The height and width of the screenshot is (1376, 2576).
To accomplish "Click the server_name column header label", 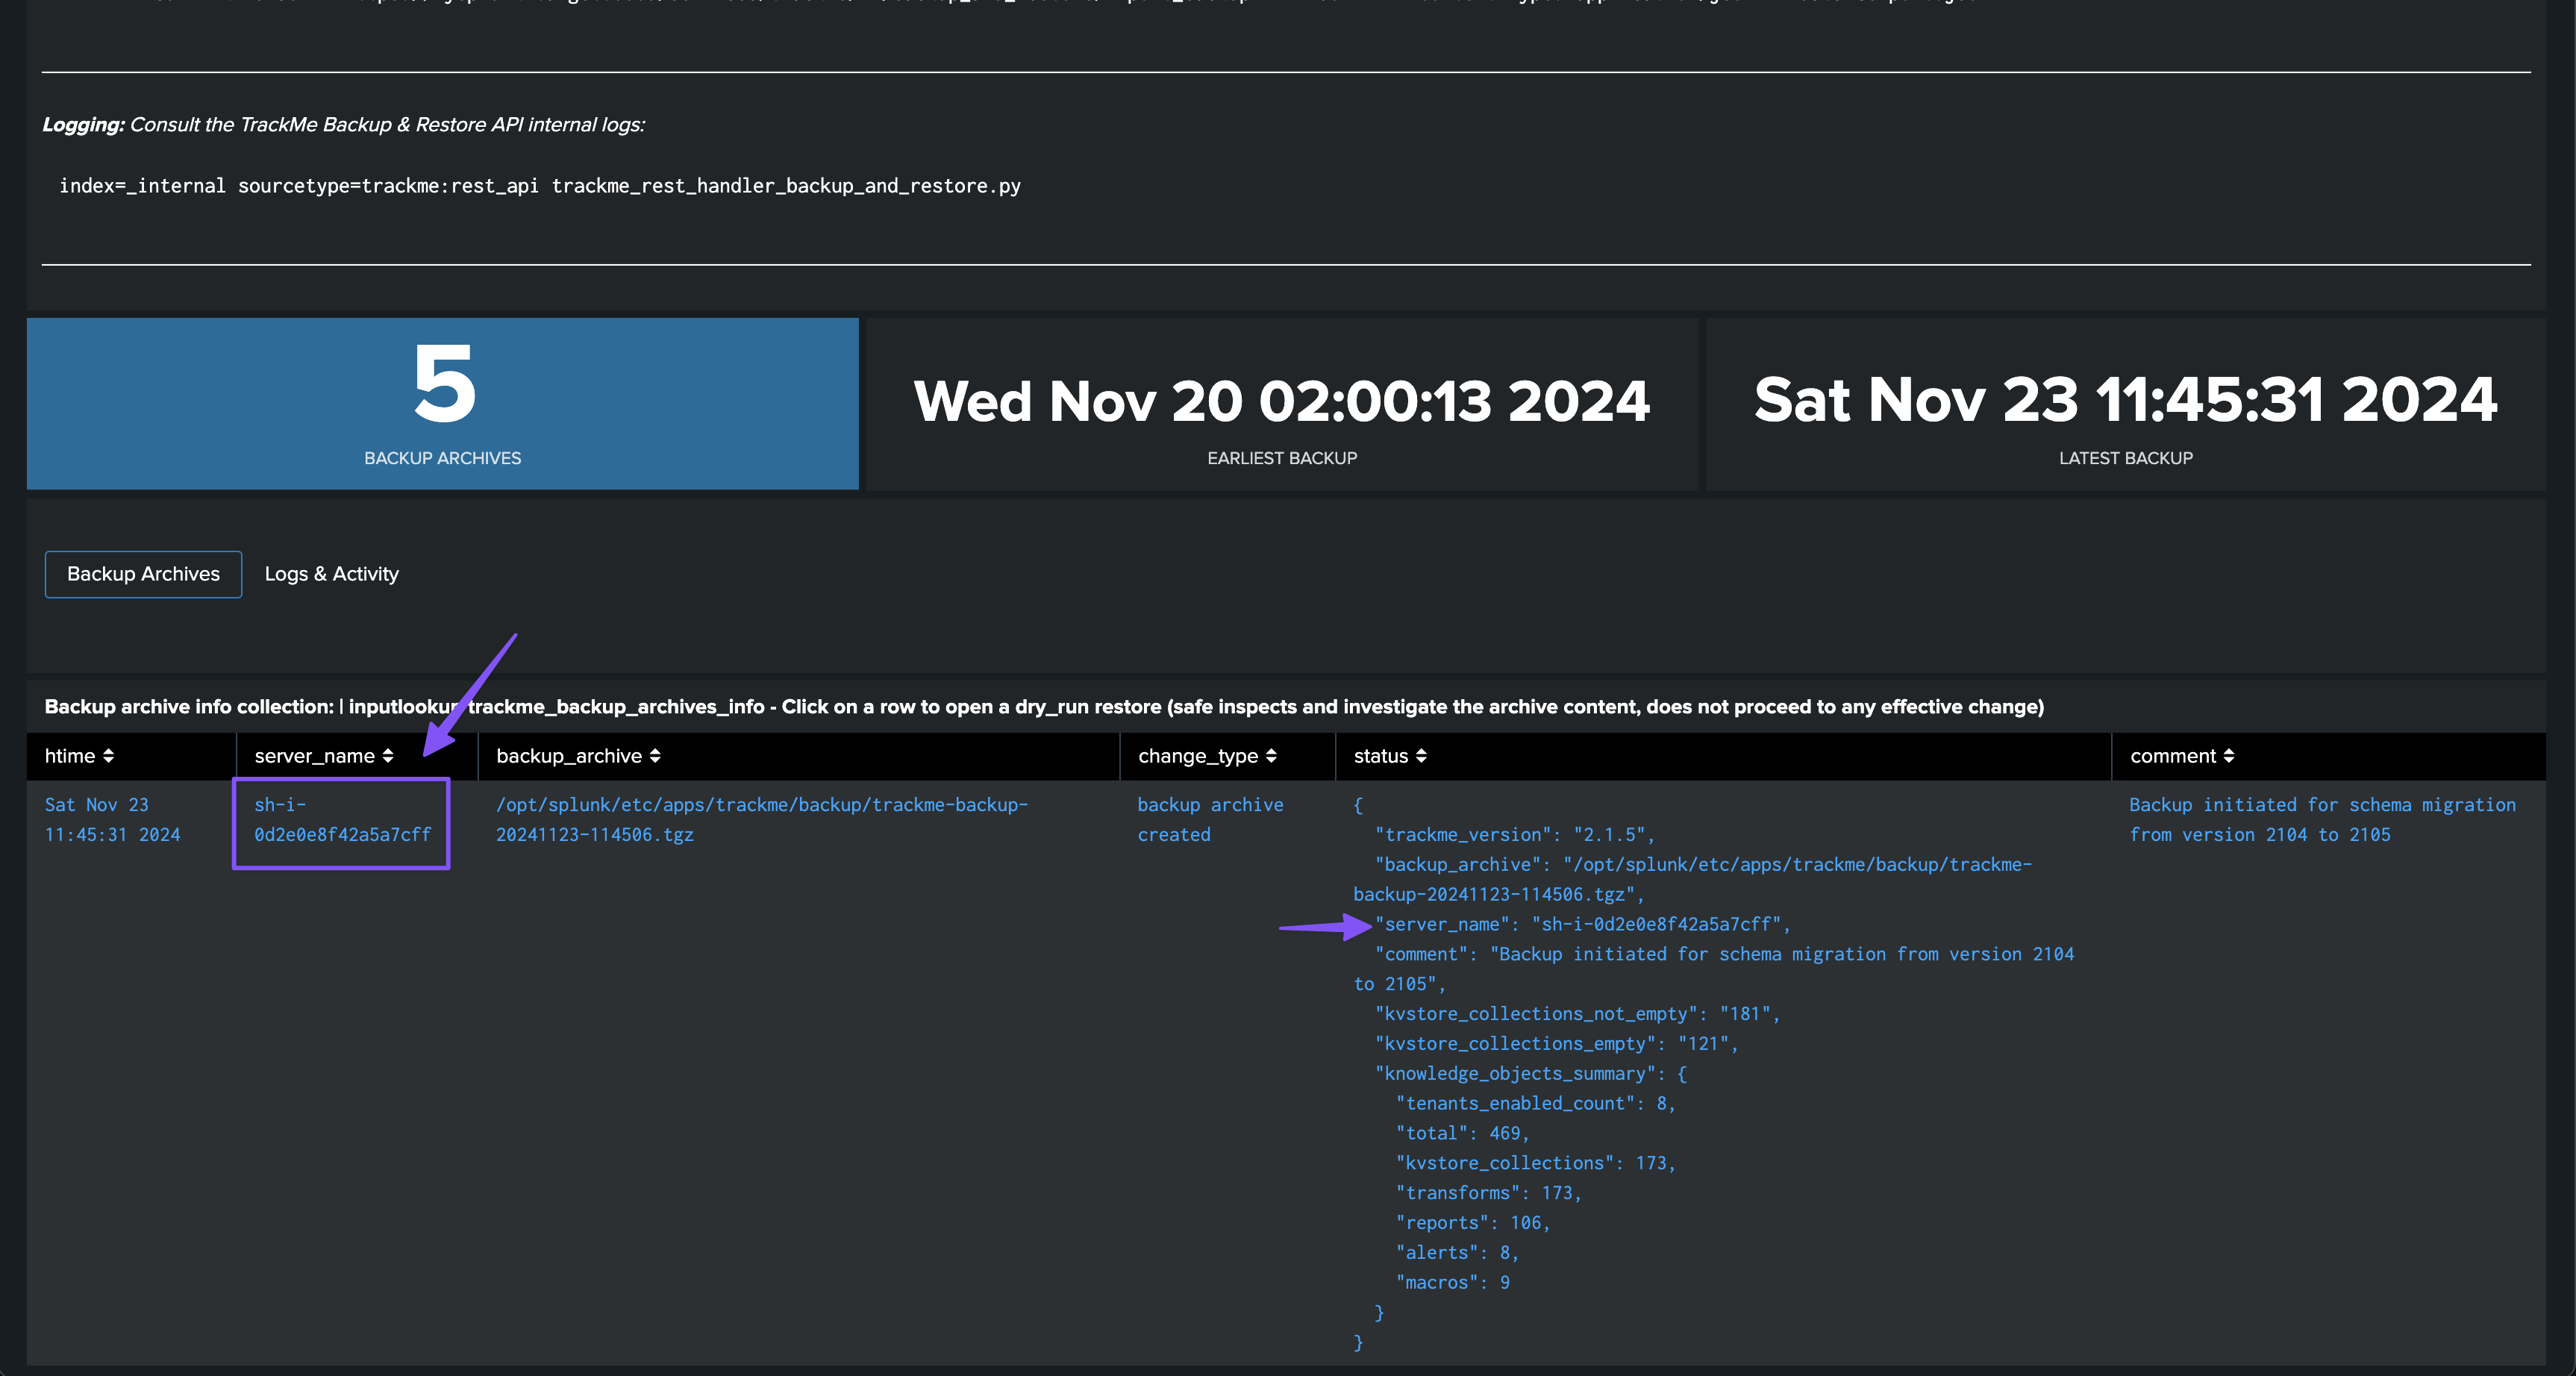I will tap(314, 756).
